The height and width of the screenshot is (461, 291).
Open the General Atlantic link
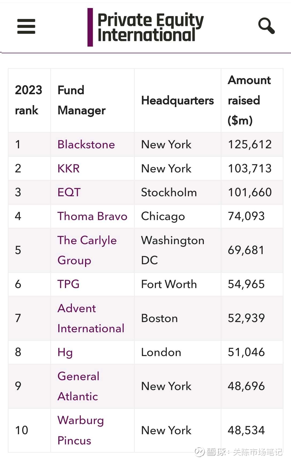coord(78,386)
